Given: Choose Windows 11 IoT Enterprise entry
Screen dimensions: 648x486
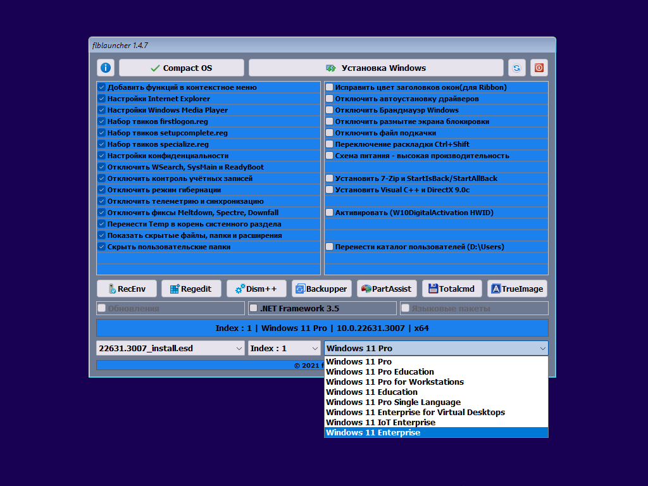Looking at the screenshot, I should coord(380,423).
